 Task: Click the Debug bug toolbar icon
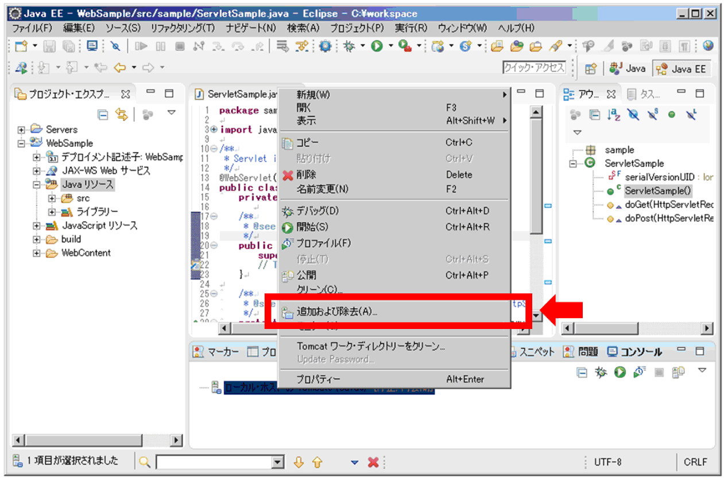349,47
